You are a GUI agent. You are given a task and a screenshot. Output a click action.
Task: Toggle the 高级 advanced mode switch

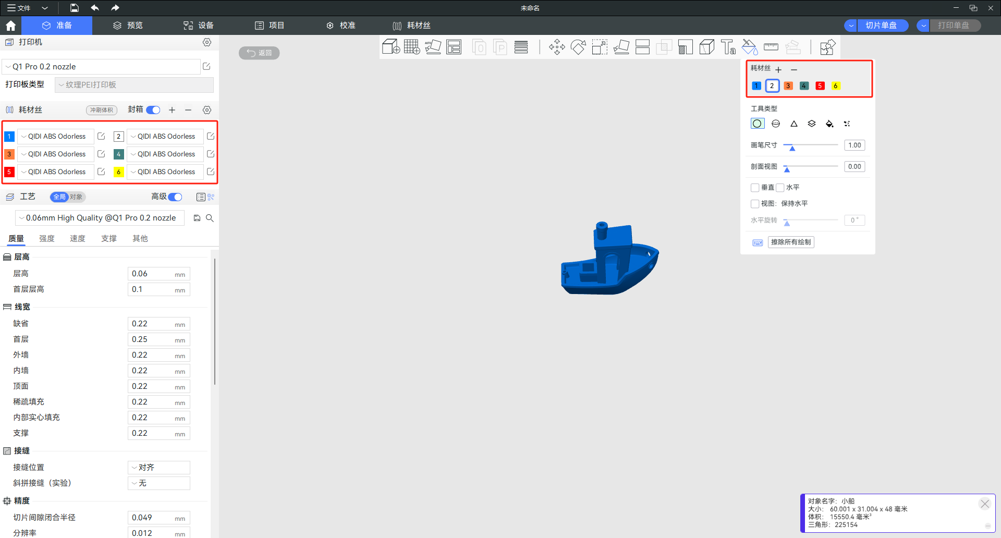coord(175,197)
